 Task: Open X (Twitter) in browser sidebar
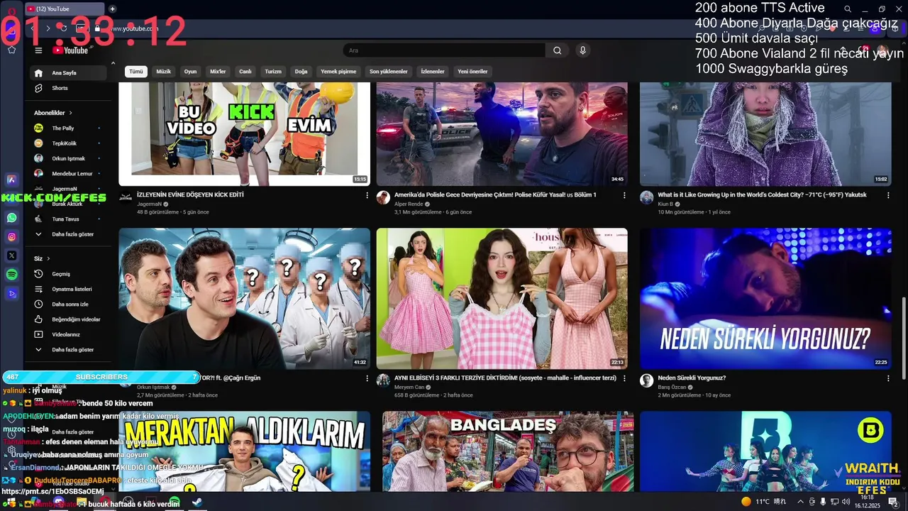(11, 255)
